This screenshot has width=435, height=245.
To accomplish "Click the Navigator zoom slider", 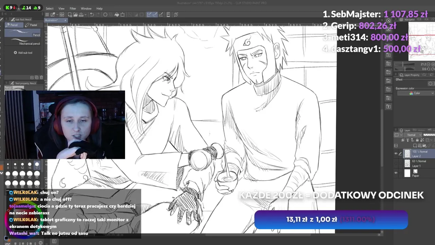I will (x=405, y=64).
